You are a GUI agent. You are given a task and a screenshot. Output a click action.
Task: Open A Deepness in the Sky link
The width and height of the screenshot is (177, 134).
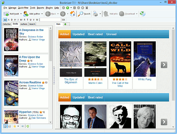(31, 32)
